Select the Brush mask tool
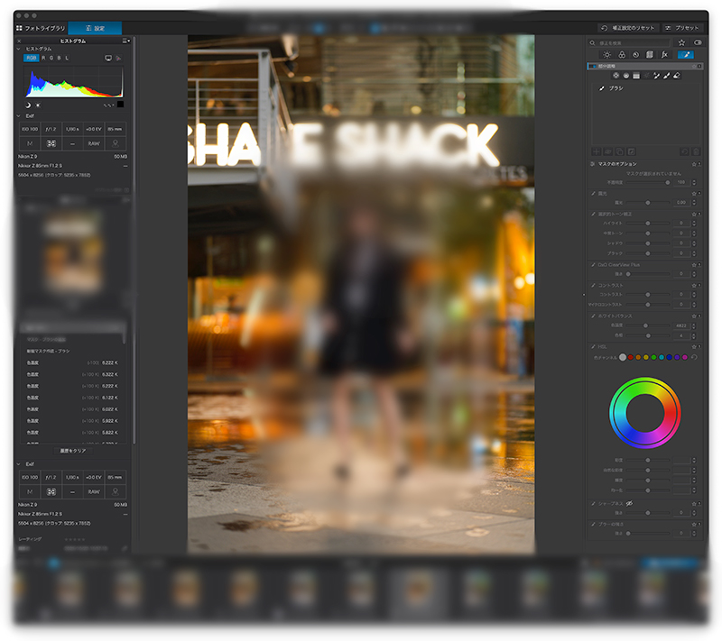Image resolution: width=722 pixels, height=641 pixels. click(667, 76)
